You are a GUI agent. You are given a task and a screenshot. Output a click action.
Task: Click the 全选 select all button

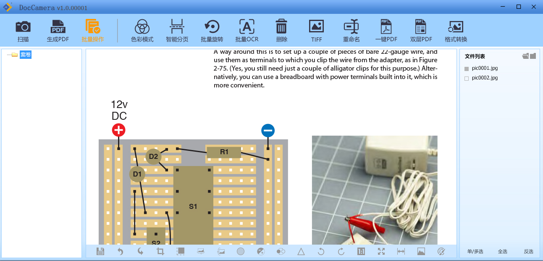(x=503, y=251)
